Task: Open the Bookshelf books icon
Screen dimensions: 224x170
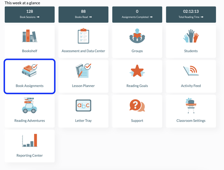Action: pos(29,36)
